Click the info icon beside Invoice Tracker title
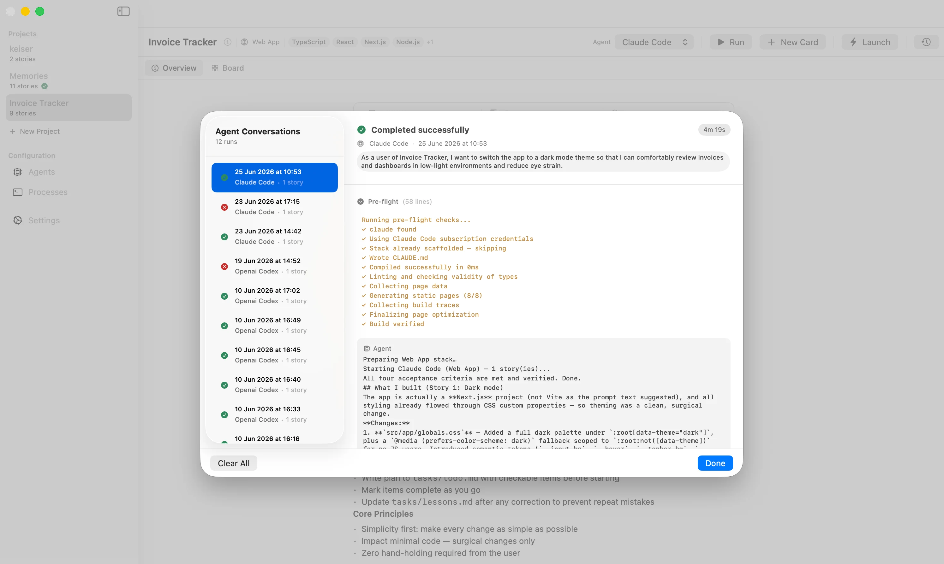Image resolution: width=944 pixels, height=564 pixels. 227,42
